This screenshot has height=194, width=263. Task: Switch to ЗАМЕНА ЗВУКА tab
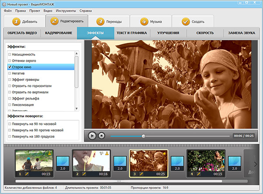tap(242, 33)
